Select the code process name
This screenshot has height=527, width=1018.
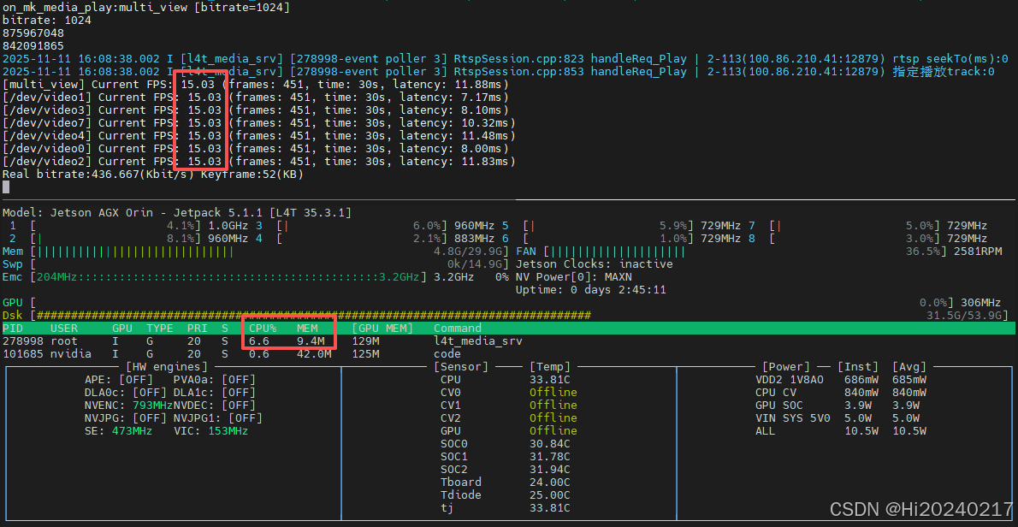pos(447,354)
